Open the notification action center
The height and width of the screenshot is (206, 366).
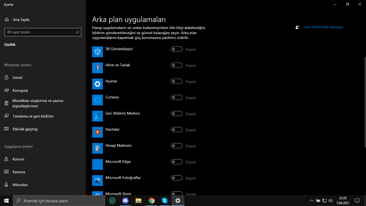coord(357,201)
